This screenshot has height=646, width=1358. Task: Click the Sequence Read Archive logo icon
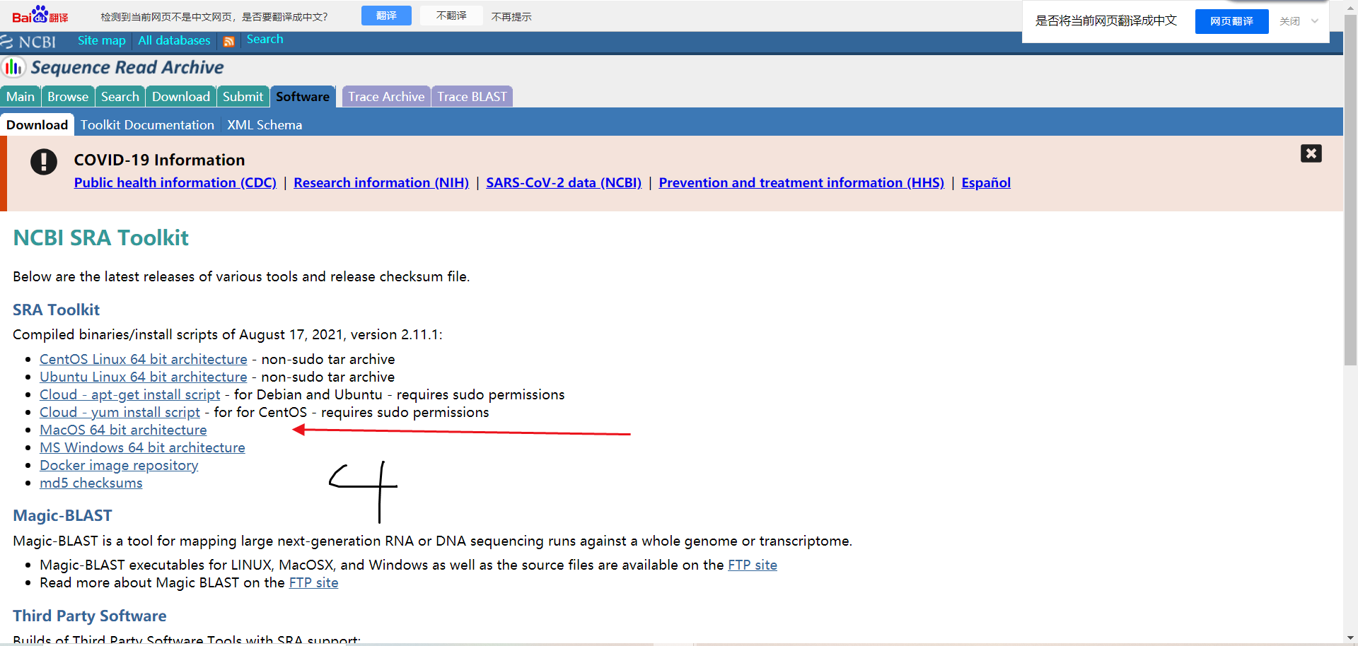(x=13, y=67)
